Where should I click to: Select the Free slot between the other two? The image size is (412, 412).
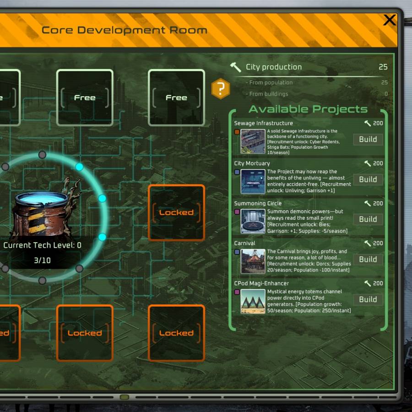[85, 98]
